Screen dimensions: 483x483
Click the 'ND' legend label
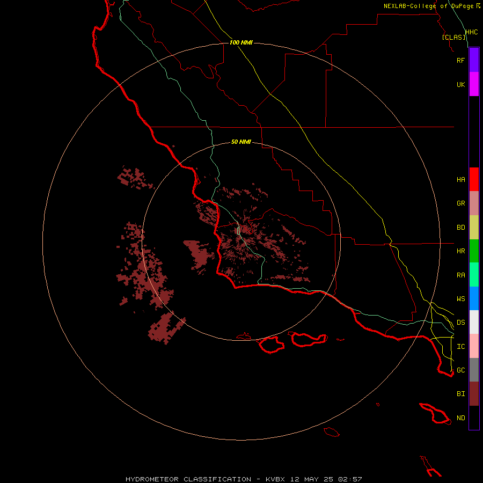tap(460, 418)
